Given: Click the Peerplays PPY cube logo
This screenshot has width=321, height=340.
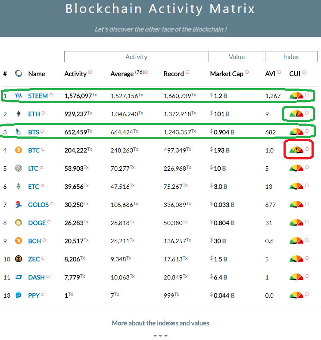Looking at the screenshot, I should 19,295.
